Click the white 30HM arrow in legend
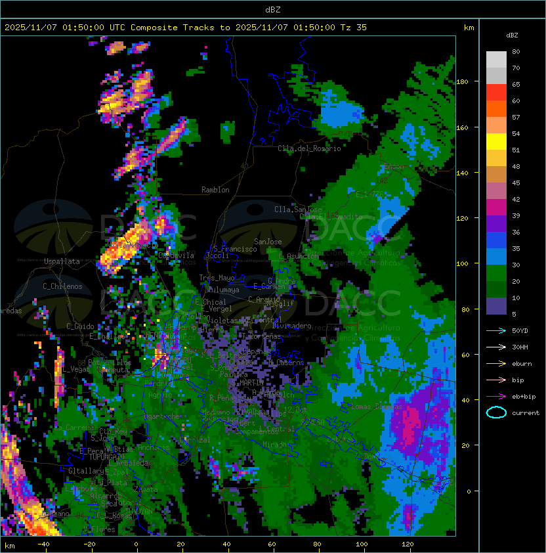This screenshot has width=546, height=553. coord(496,347)
